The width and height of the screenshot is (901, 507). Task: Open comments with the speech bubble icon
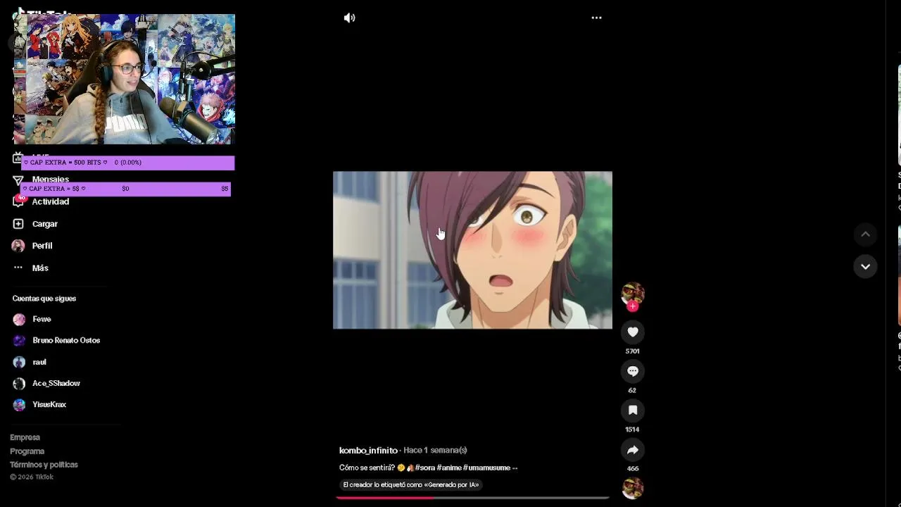632,371
